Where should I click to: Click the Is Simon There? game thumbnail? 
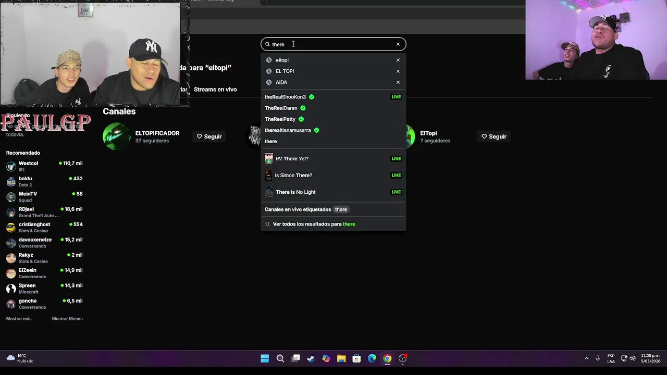click(x=268, y=175)
